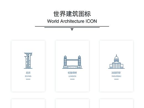Click the Paris domed building icon
The image size is (144, 108).
pyautogui.click(x=116, y=61)
